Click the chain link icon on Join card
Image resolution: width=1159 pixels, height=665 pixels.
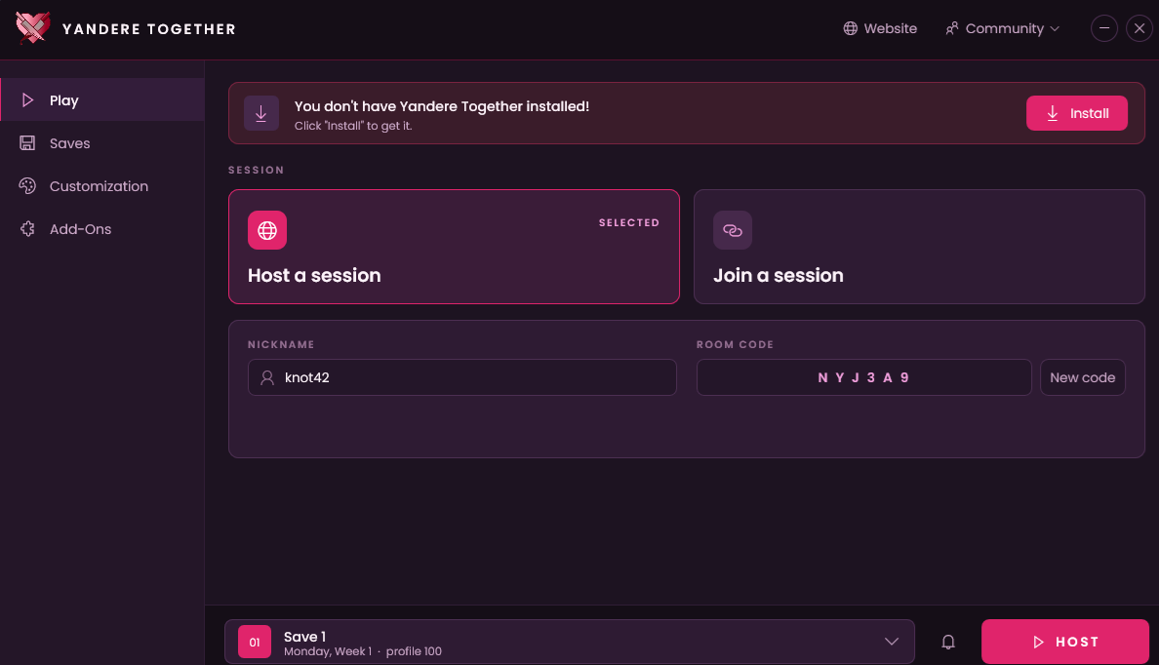click(x=733, y=230)
